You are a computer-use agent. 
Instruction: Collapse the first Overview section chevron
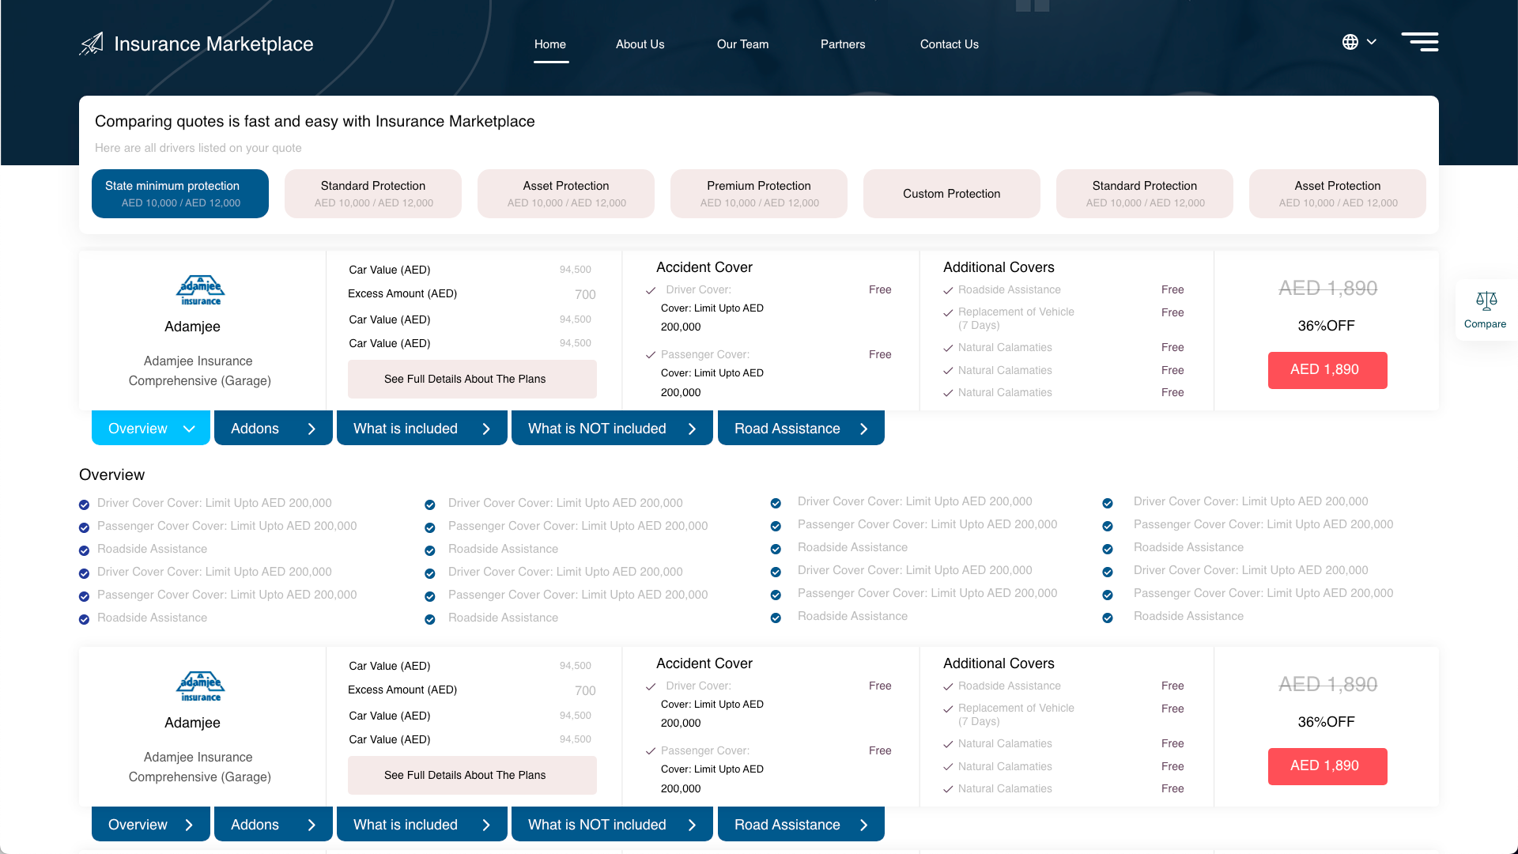pyautogui.click(x=189, y=429)
